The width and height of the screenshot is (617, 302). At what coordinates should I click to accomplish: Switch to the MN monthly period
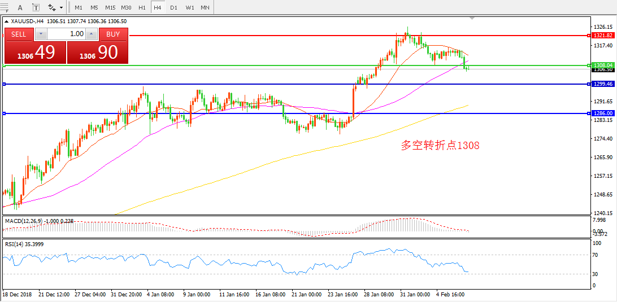(205, 7)
